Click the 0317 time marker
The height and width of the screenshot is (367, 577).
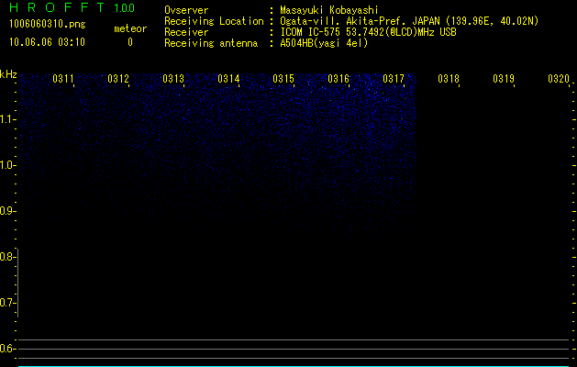(x=393, y=79)
